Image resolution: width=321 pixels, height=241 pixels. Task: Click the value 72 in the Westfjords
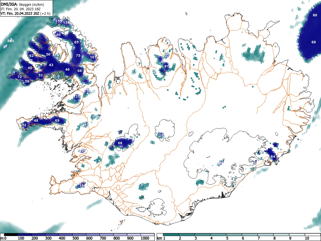coord(20,77)
